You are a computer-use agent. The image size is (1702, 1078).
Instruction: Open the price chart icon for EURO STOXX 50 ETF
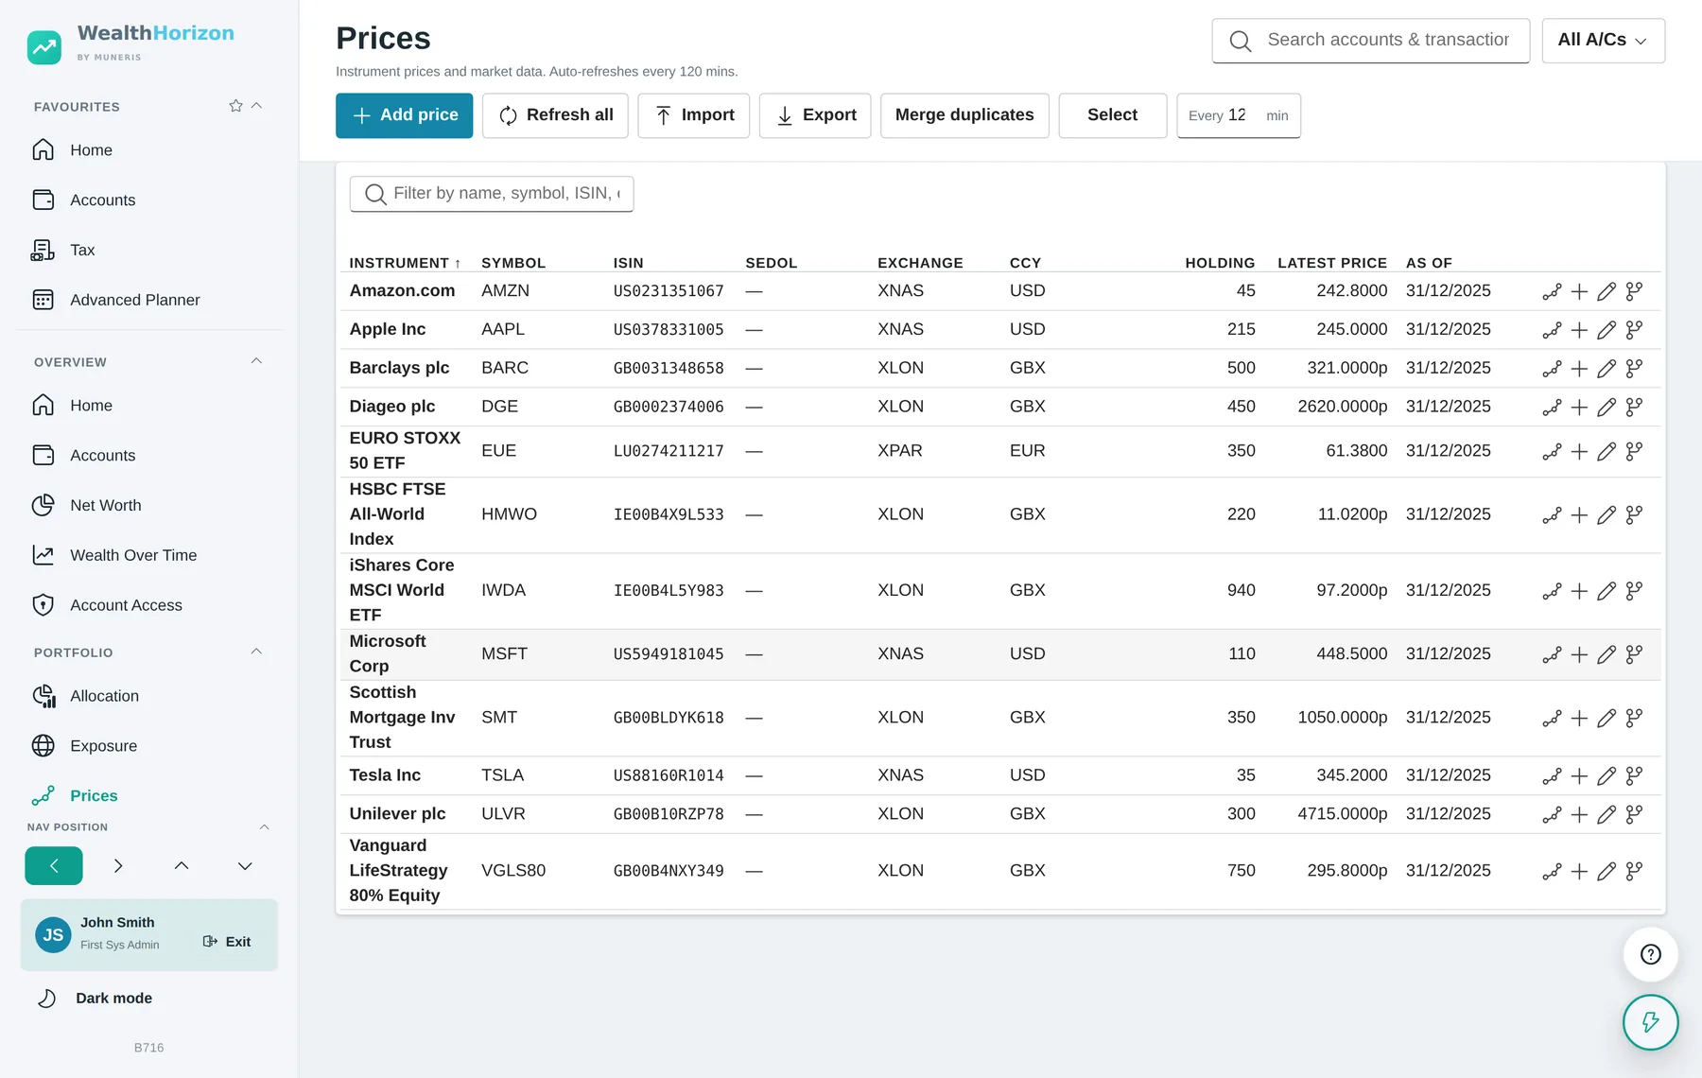(1552, 451)
